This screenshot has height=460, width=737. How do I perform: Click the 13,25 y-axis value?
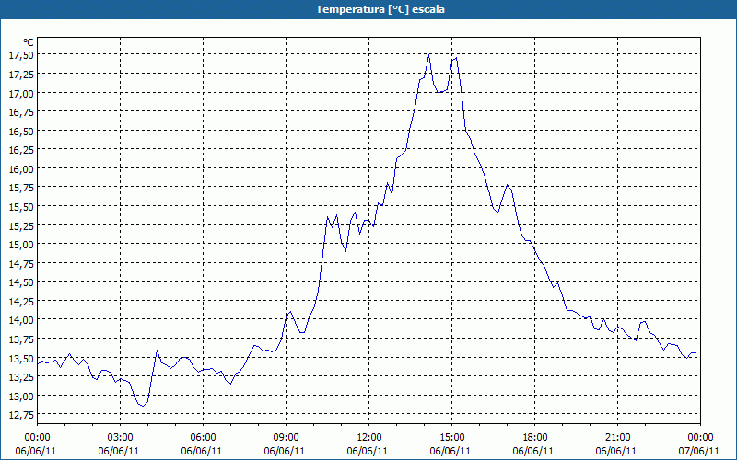point(21,377)
